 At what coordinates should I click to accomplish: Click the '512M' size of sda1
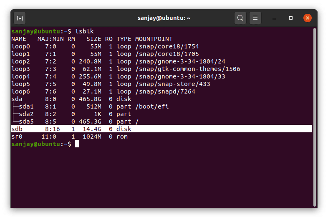pyautogui.click(x=94, y=106)
